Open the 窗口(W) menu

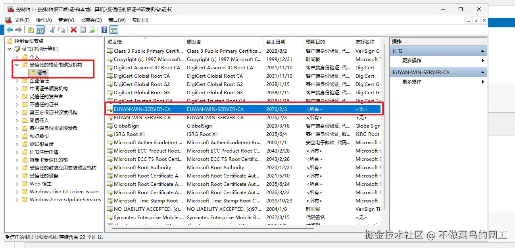pos(117,20)
